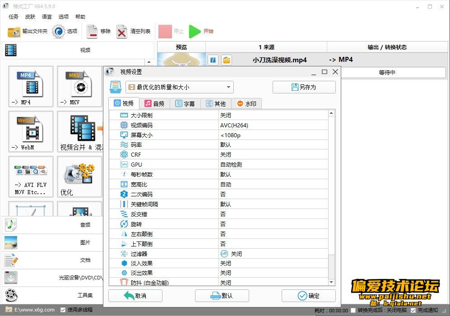Open the output folder from the toolbar
The width and height of the screenshot is (450, 316).
pos(28,31)
